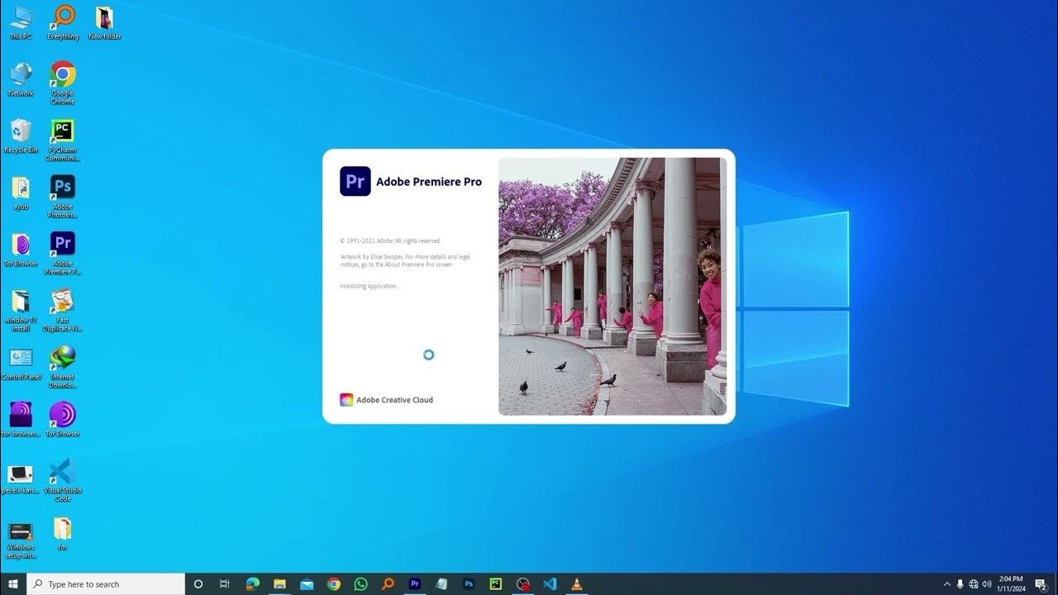Open the notification center

(1041, 584)
